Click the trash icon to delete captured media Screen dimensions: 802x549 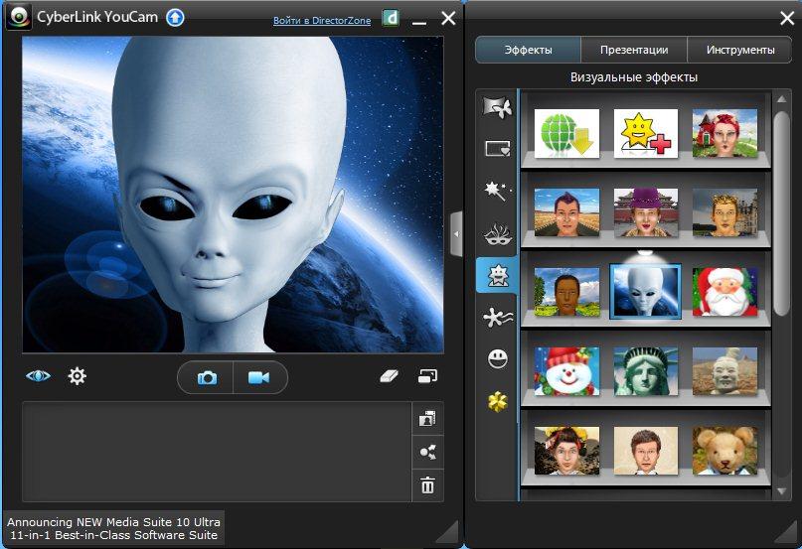427,485
